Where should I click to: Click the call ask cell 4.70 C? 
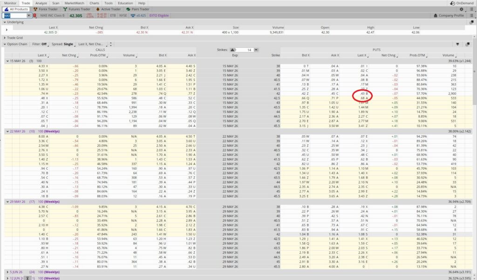click(x=191, y=207)
